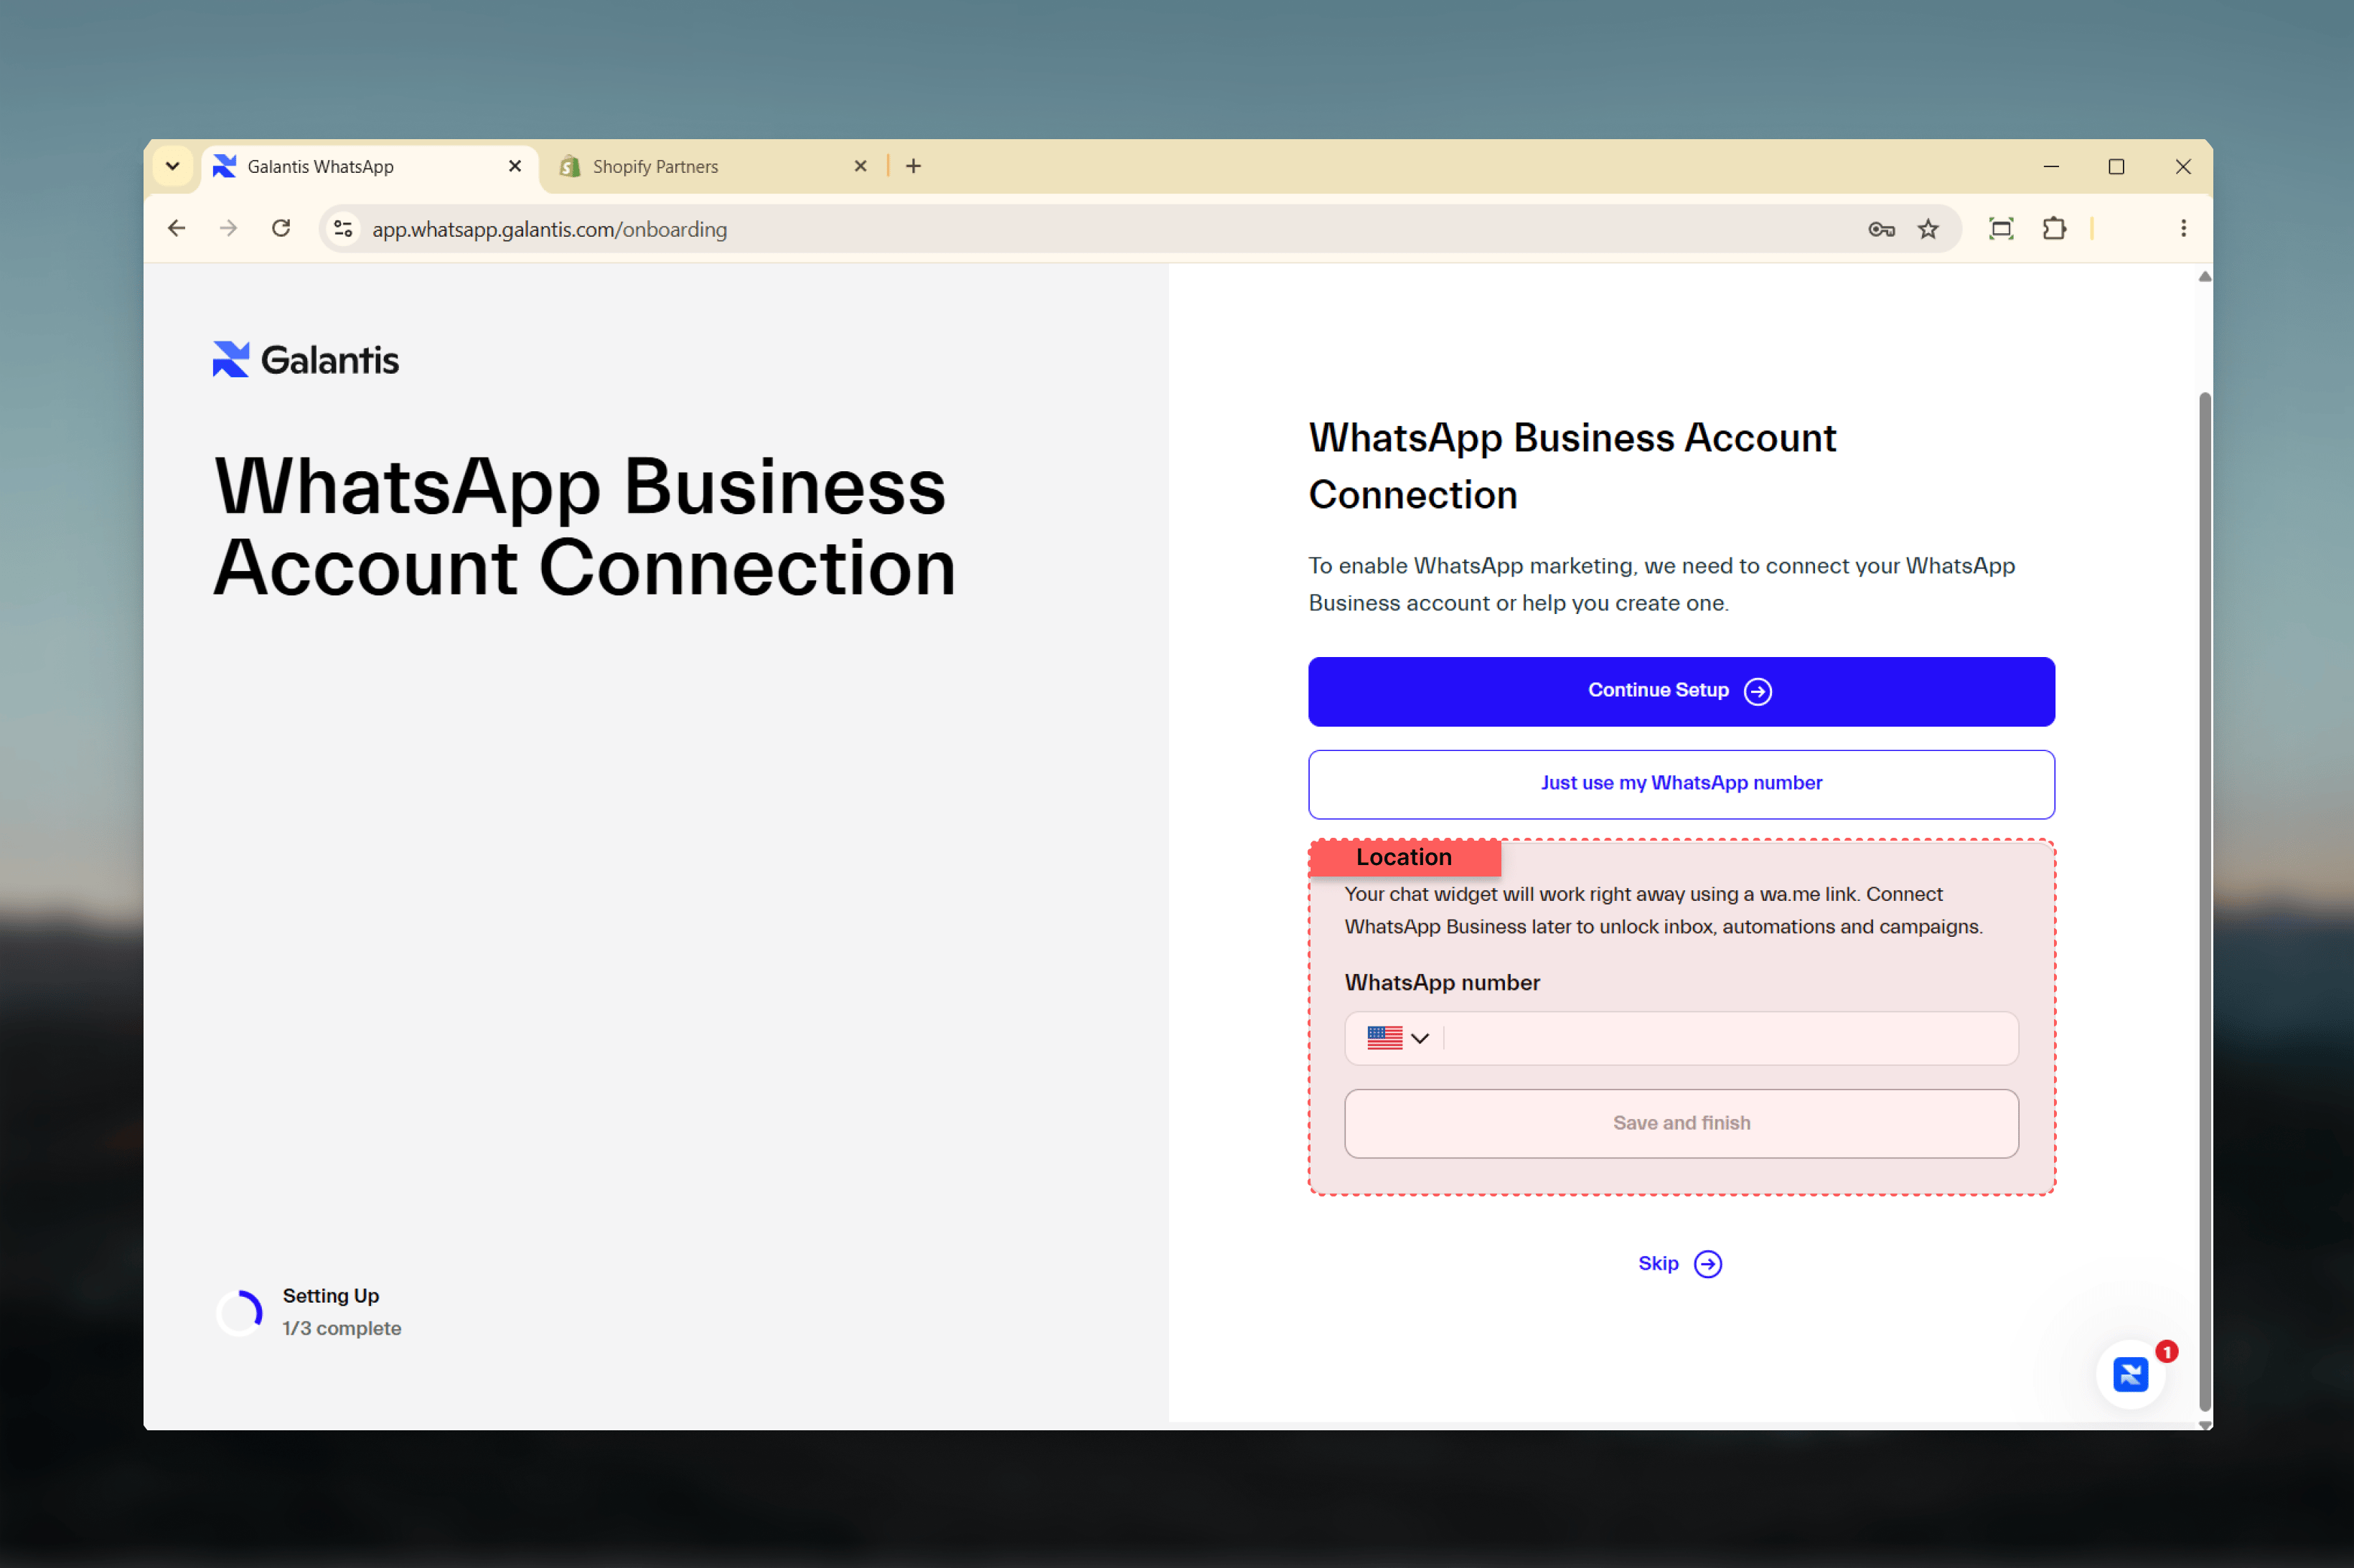The width and height of the screenshot is (2354, 1568).
Task: Click the scrollbar up arrow
Action: 2205,277
